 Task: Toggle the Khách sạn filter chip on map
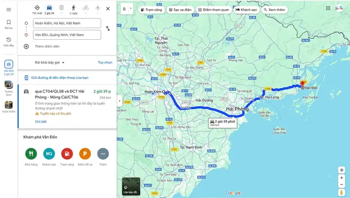246,10
